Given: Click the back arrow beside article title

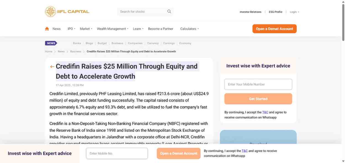Looking at the screenshot, I should [x=52, y=67].
